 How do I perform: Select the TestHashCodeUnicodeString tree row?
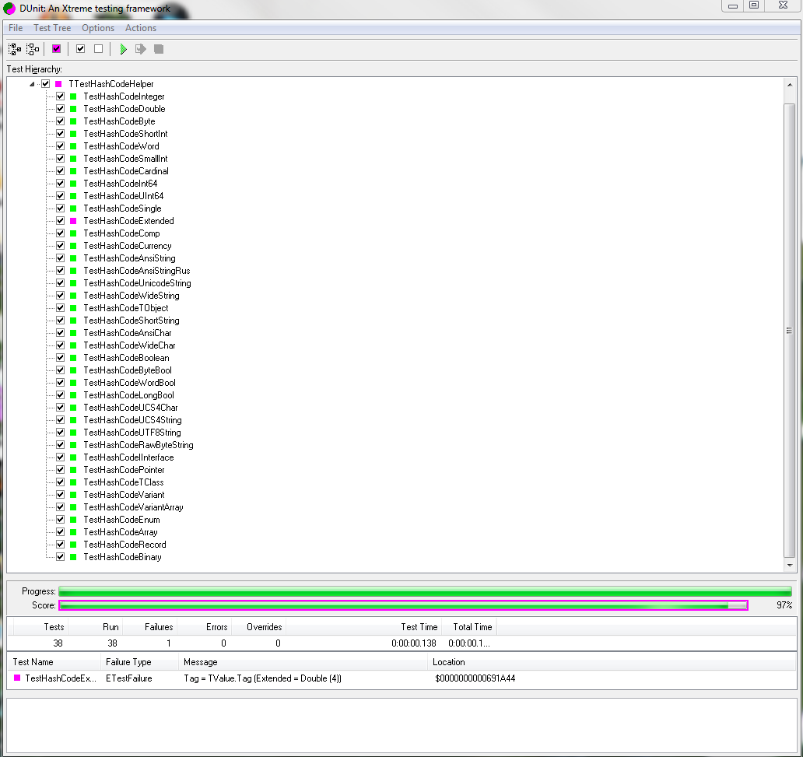[137, 283]
